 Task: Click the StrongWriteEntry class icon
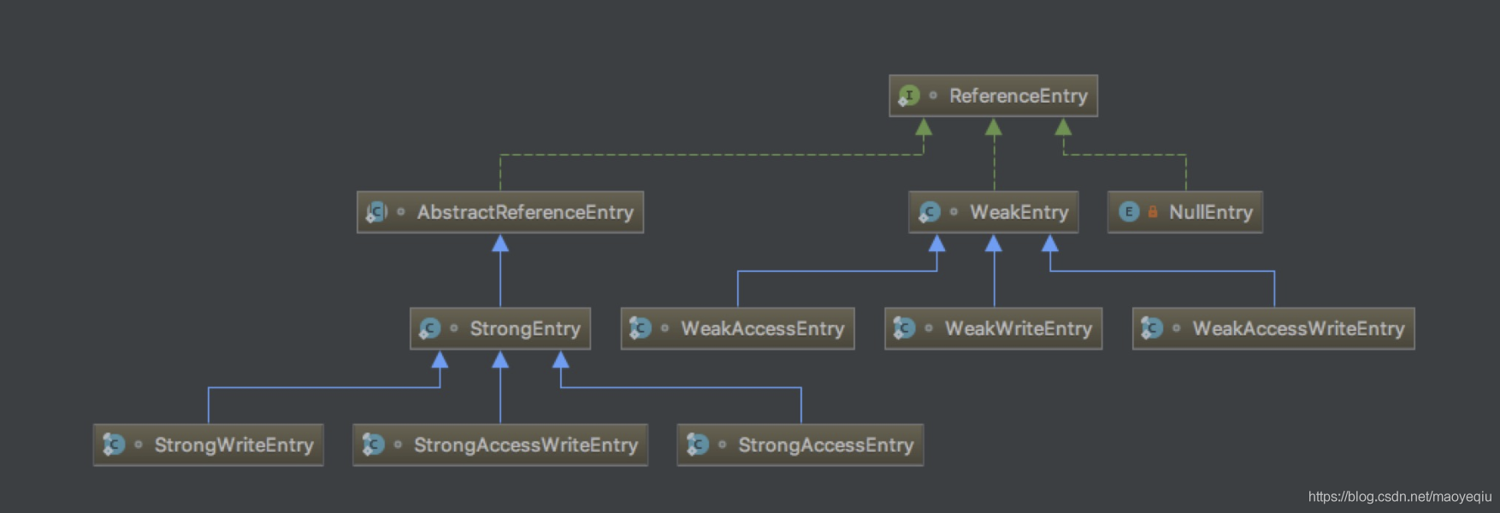pyautogui.click(x=114, y=445)
